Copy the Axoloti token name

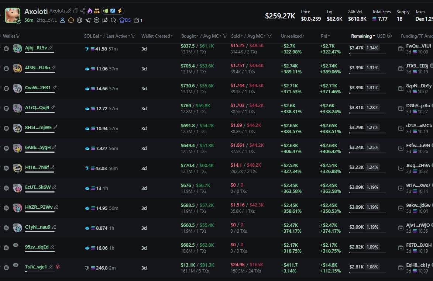(76, 11)
